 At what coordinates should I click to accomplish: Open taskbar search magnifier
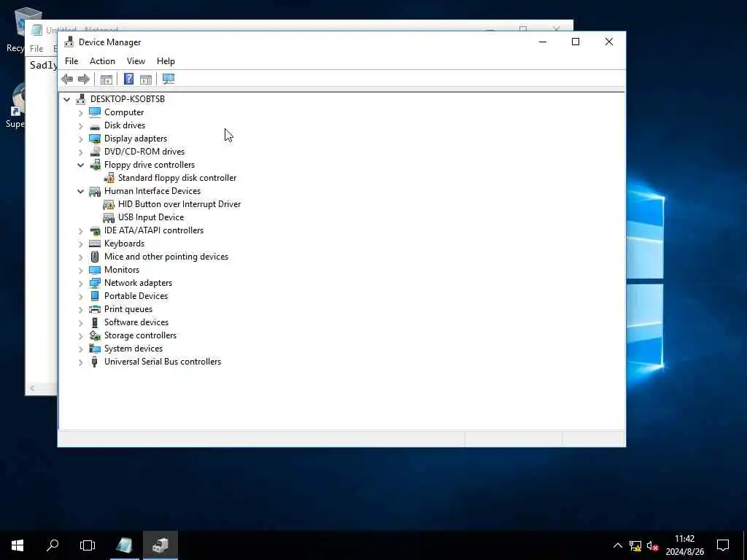pos(53,545)
